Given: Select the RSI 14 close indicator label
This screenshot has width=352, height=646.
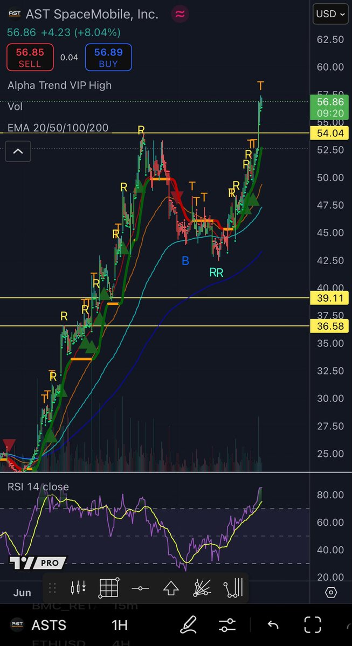Looking at the screenshot, I should pyautogui.click(x=38, y=487).
